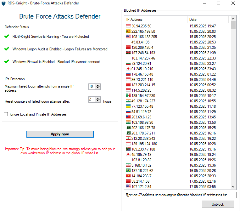
Task: Click the blocked IP filter search box
Action: [180, 195]
